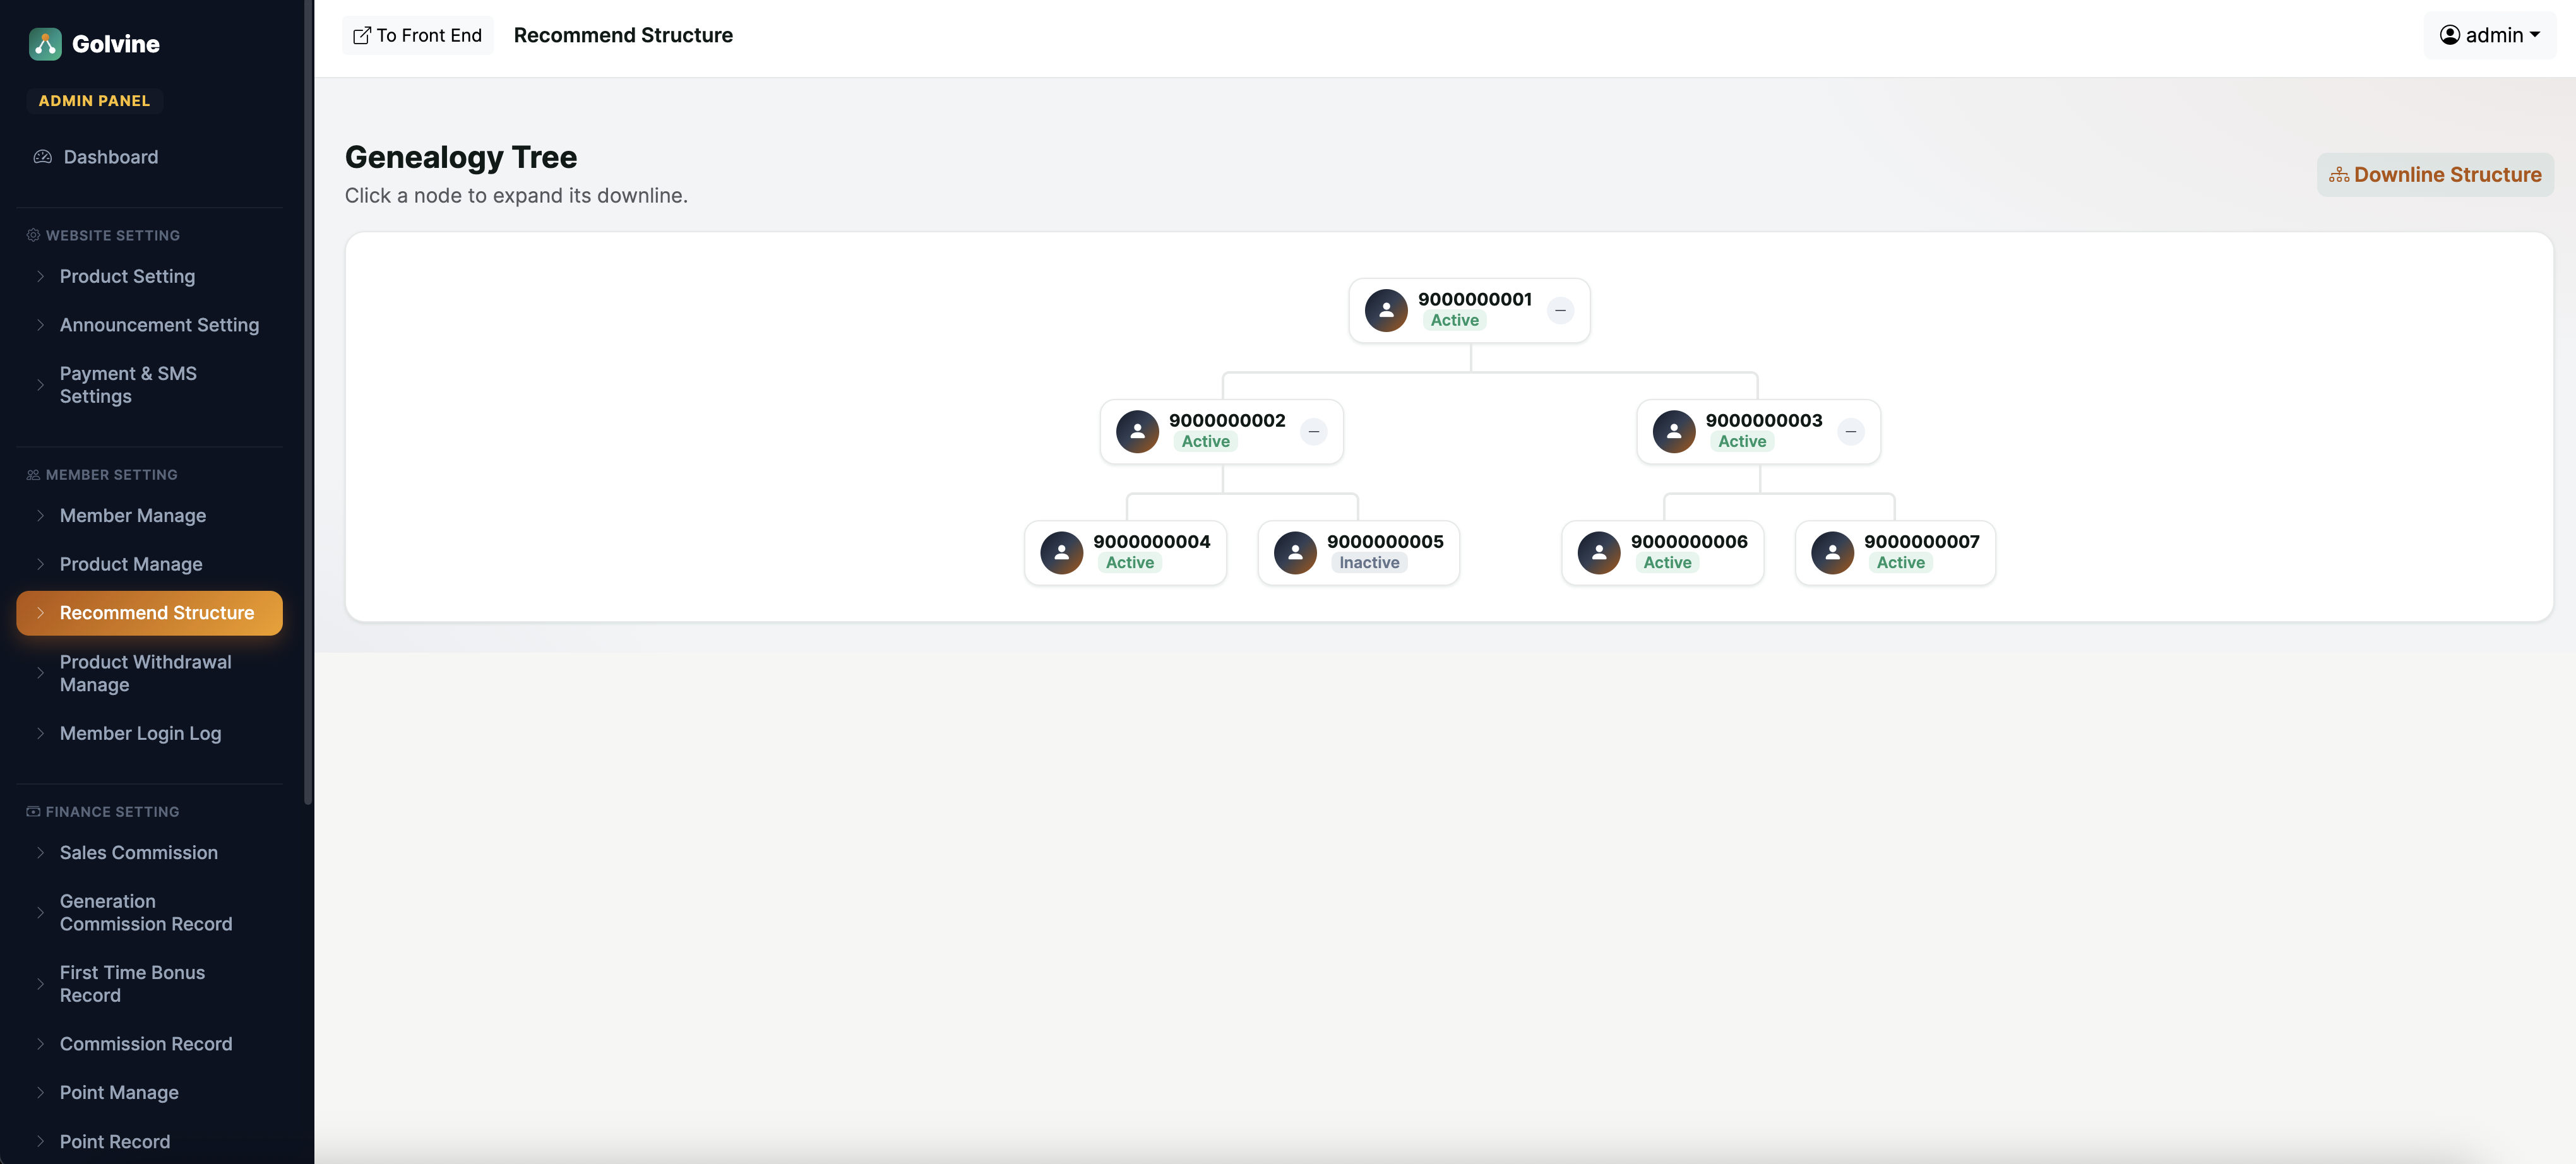Click Active badge on node 9000000007
This screenshot has height=1164, width=2576.
[x=1900, y=563]
